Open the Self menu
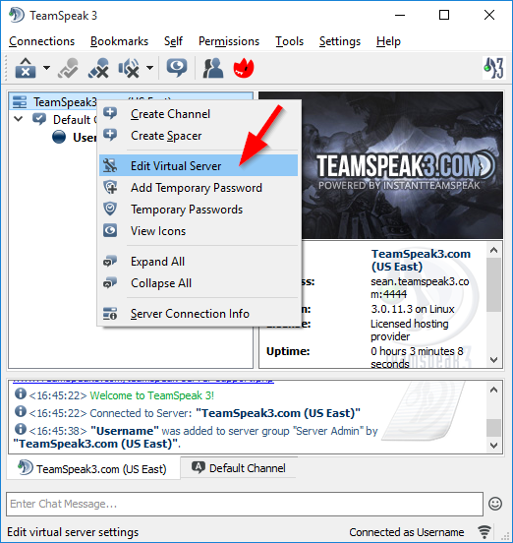Viewport: 513px width, 543px height. pos(173,41)
